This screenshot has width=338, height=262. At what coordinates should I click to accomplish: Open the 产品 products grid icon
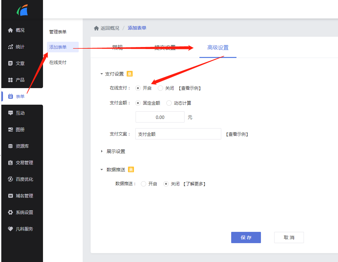[x=10, y=80]
